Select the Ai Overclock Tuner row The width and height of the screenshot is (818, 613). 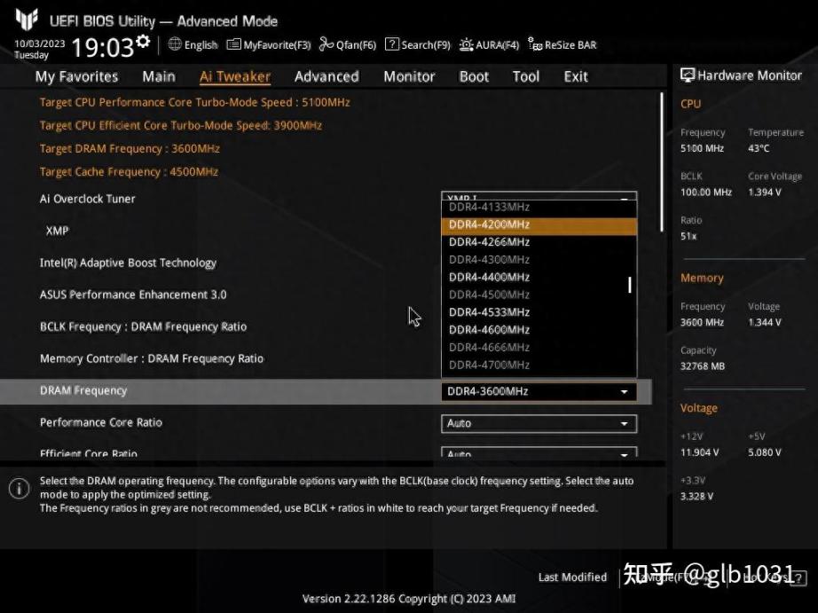click(326, 200)
